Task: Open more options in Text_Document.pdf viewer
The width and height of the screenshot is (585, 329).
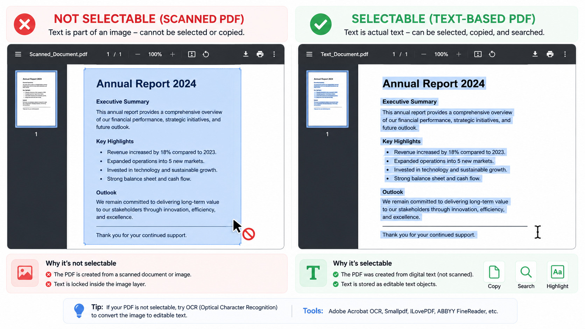Action: coord(565,54)
